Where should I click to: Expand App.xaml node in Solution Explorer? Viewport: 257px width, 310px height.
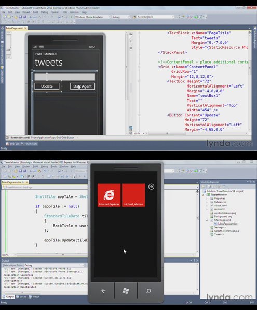coord(207,209)
